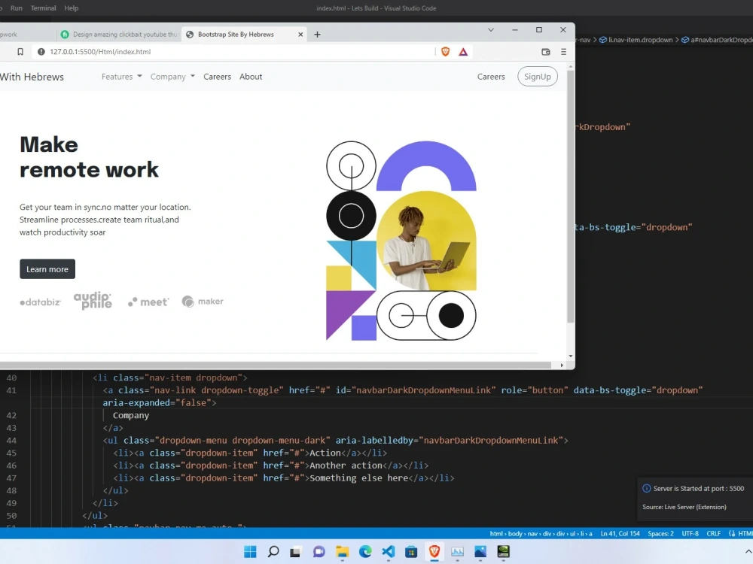Click the bookmark icon in browser toolbar
The height and width of the screenshot is (564, 753).
coord(20,52)
